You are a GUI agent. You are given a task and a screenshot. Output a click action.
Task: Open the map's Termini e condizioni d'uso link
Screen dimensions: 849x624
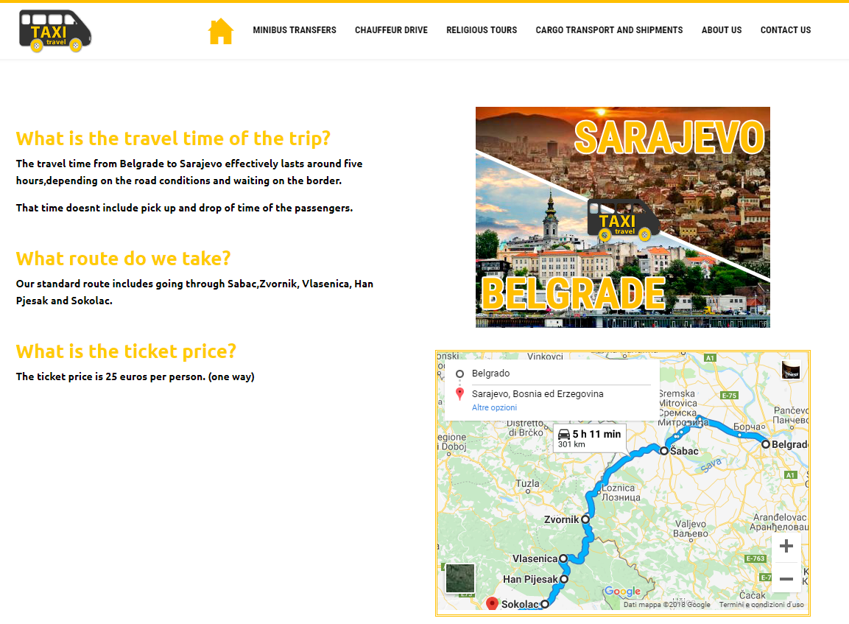[x=761, y=605]
